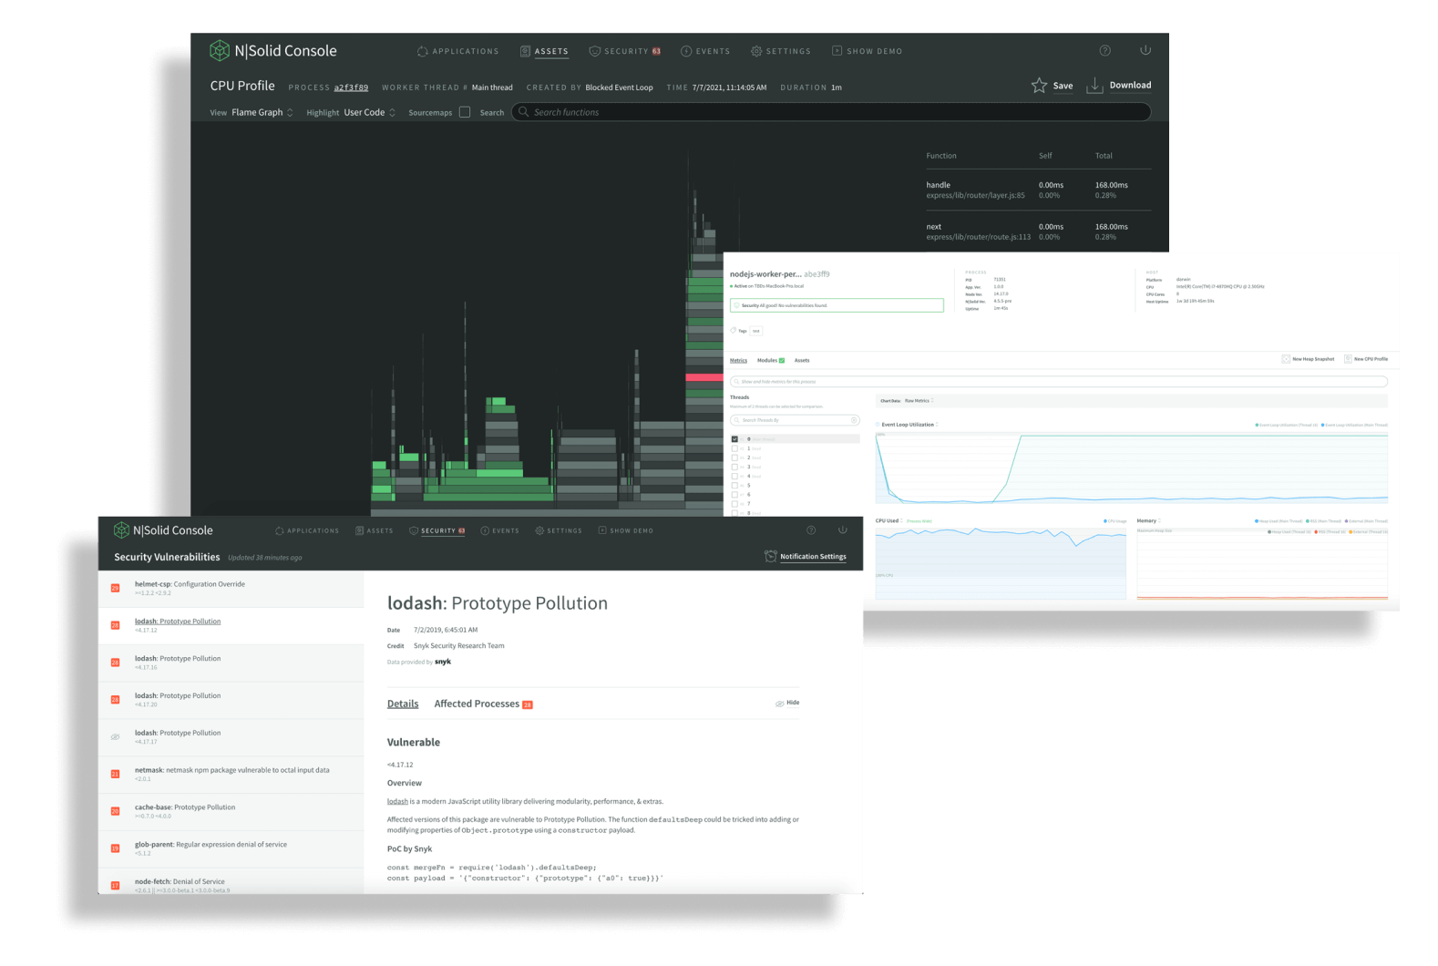Toggle thread 1 checkbox
This screenshot has height=966, width=1438.
click(734, 448)
